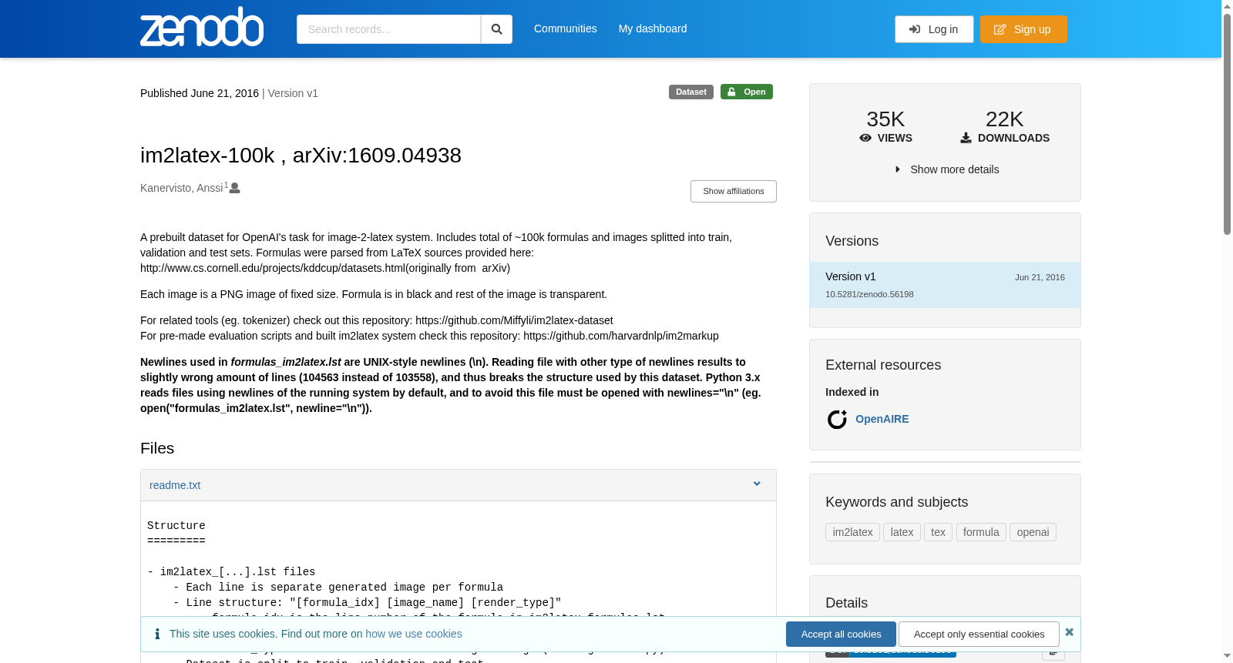
Task: Click the Files section heading
Action: (x=157, y=448)
